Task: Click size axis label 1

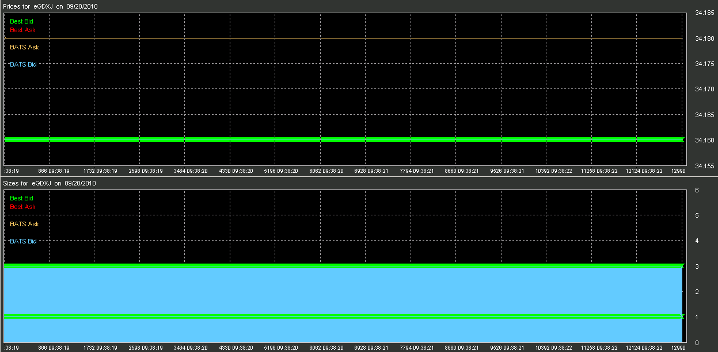Action: (x=697, y=317)
